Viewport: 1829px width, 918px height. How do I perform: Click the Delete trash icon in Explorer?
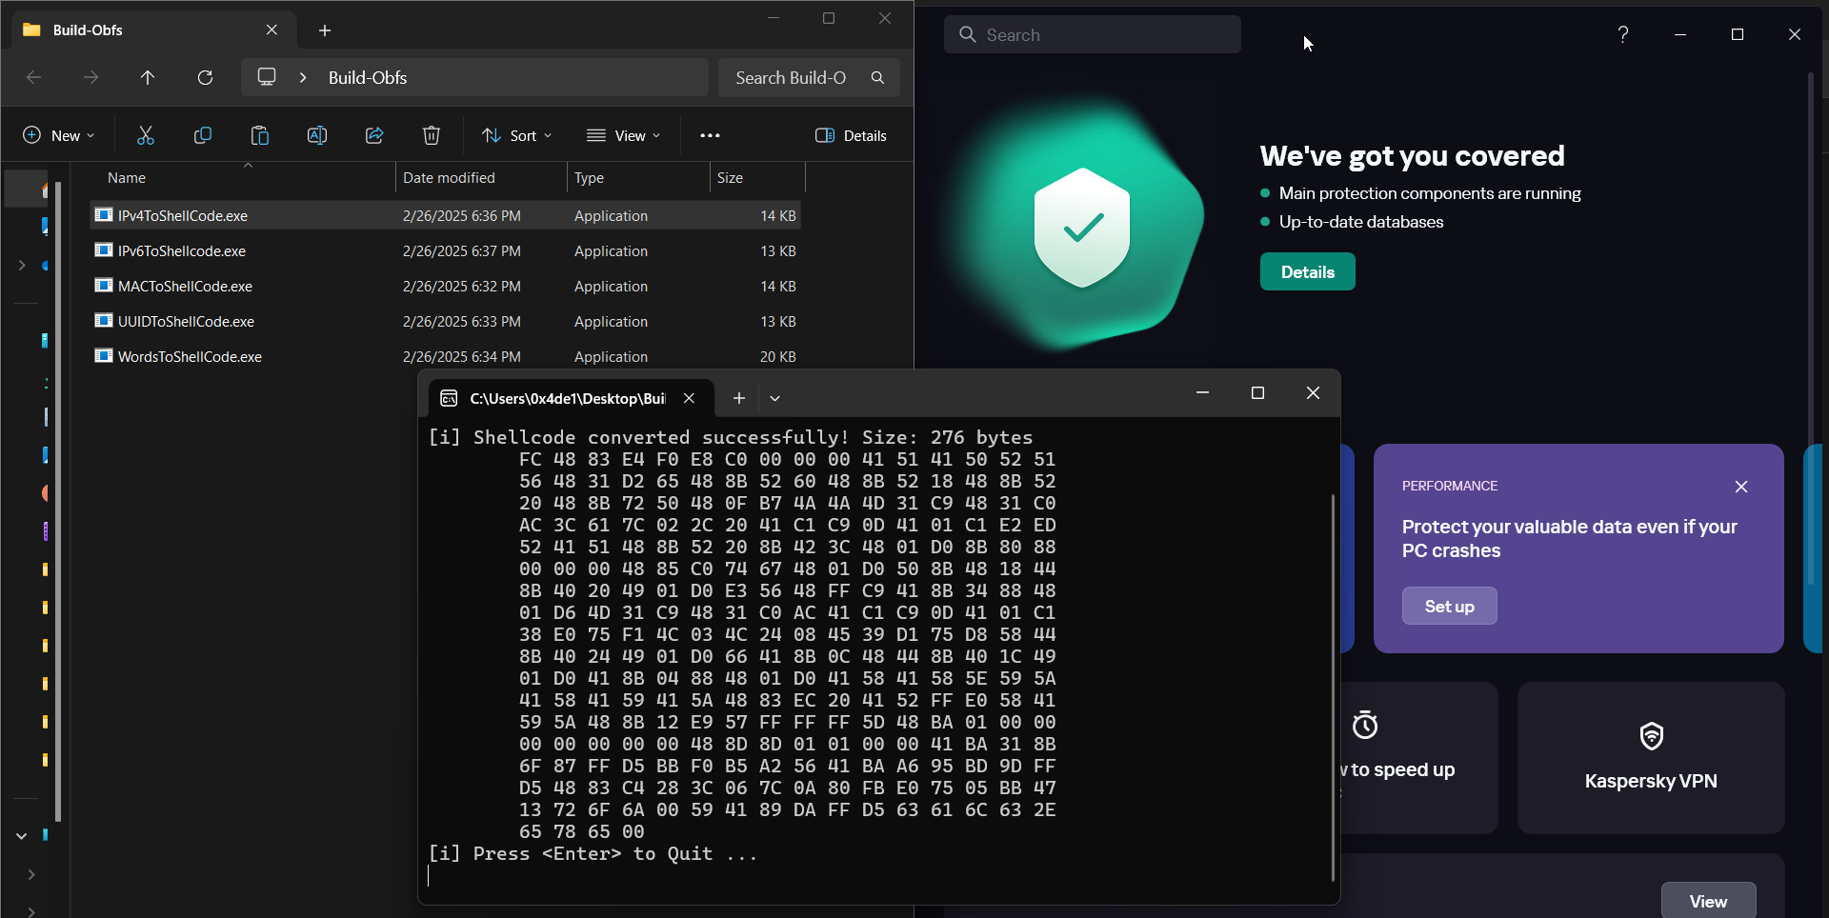(432, 135)
